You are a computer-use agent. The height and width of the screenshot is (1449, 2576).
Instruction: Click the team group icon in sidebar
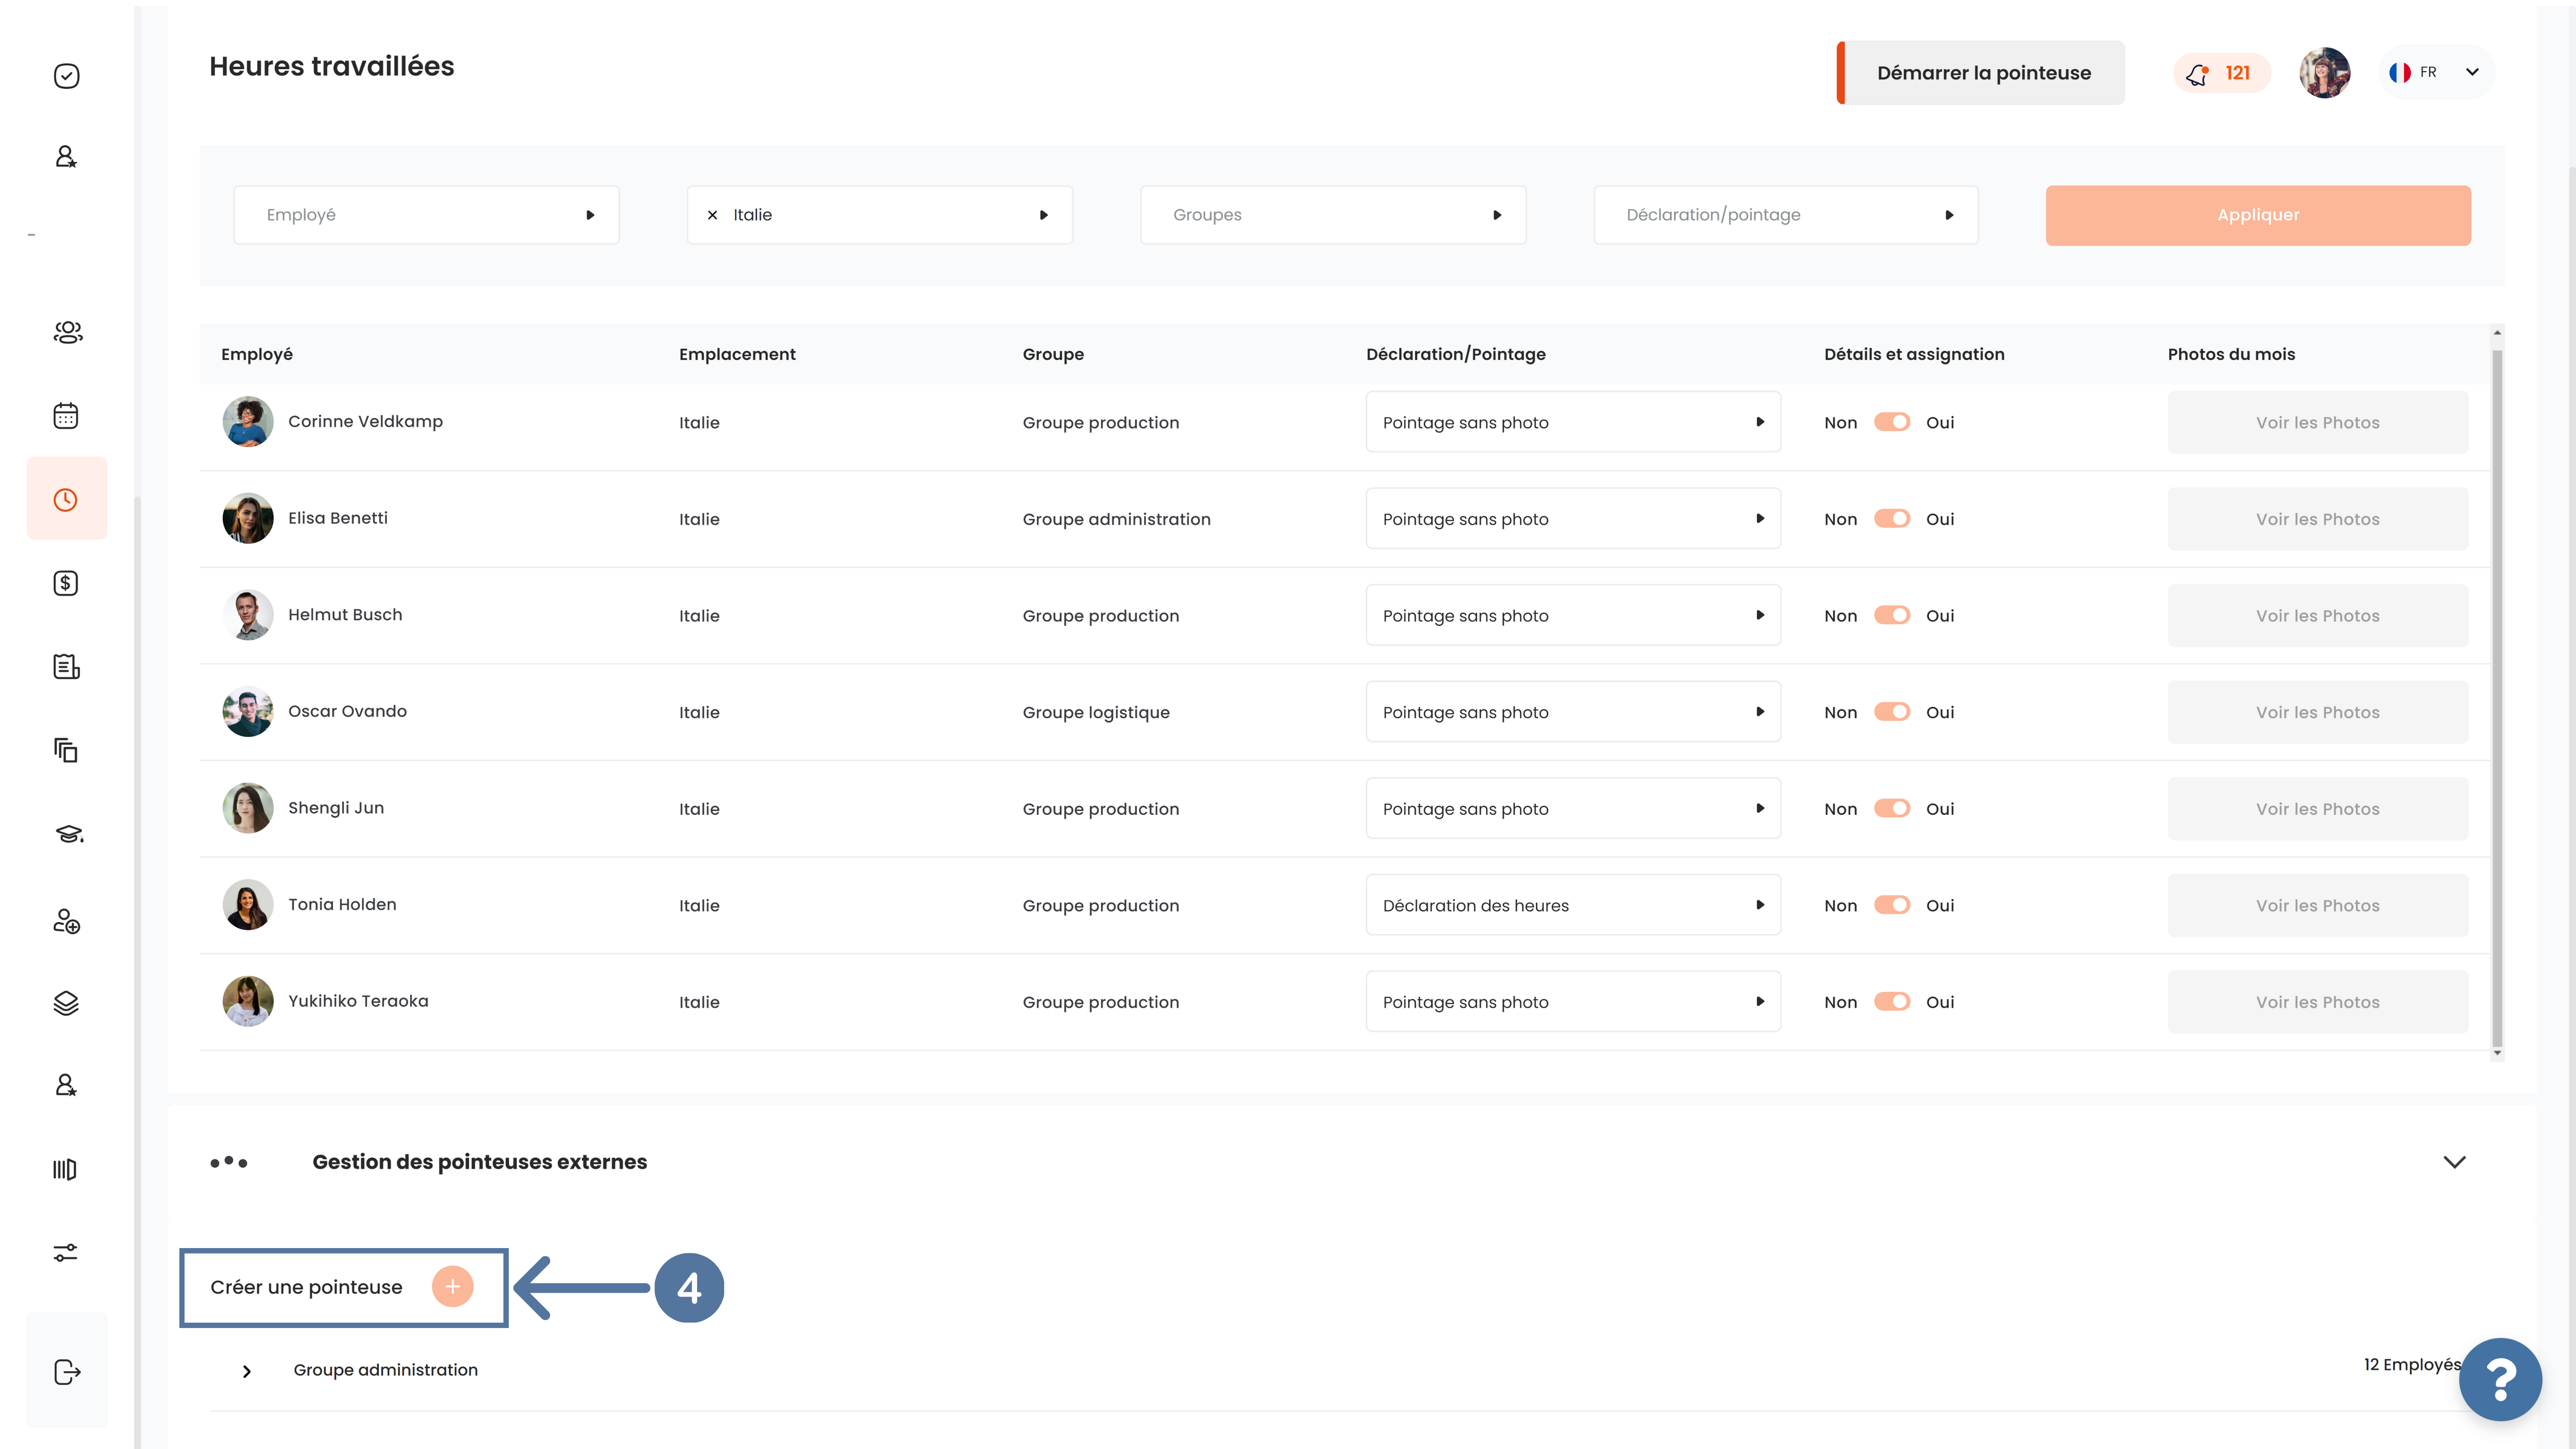(x=67, y=332)
